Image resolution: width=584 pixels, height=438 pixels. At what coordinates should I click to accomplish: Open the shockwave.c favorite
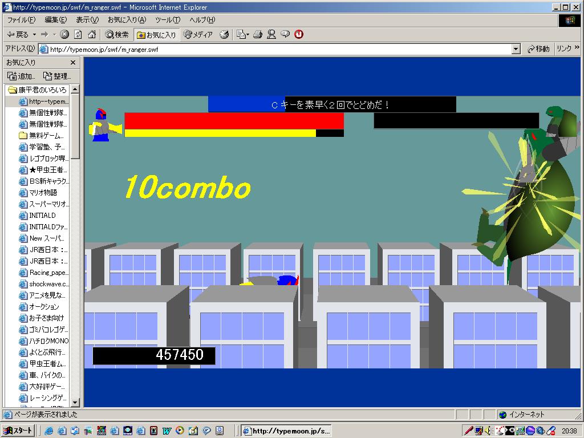click(x=43, y=284)
